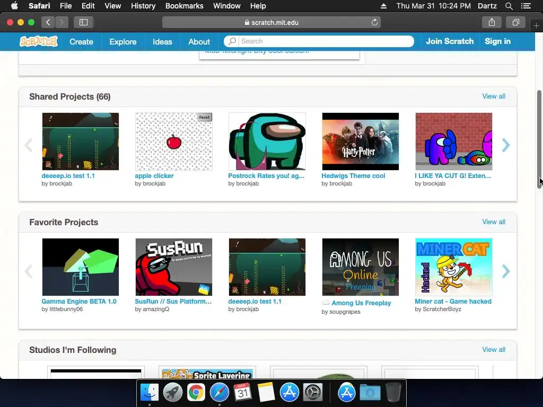543x407 pixels.
Task: Click the Scratch logo in the navbar
Action: click(38, 41)
